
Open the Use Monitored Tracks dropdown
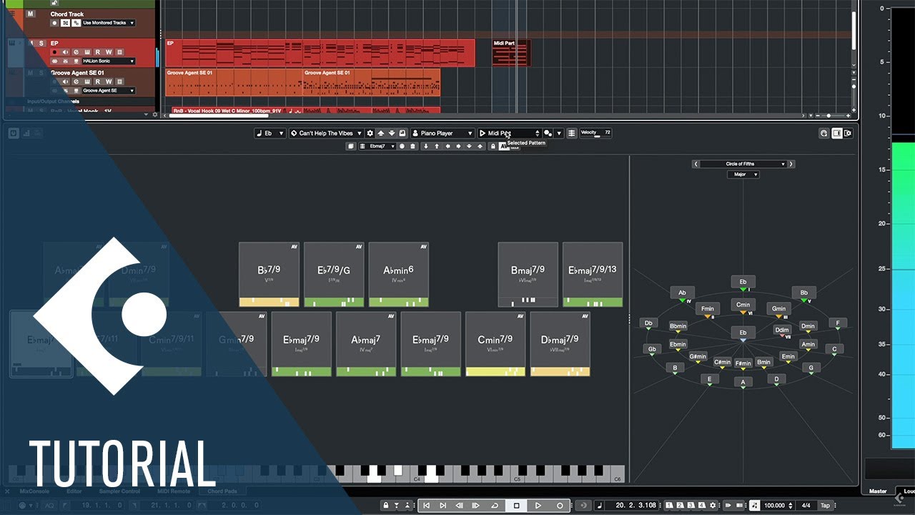point(109,23)
